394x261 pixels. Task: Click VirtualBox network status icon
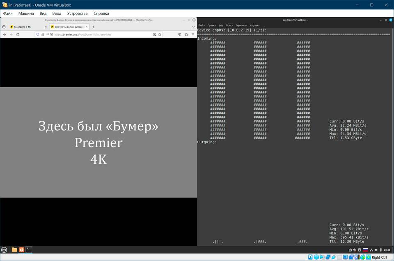[328, 257]
